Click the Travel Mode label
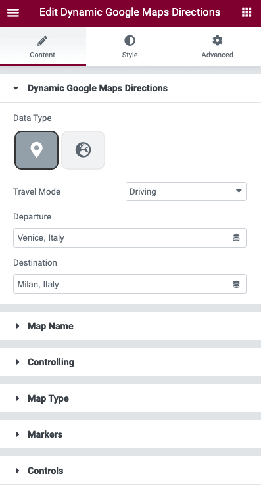Image resolution: width=261 pixels, height=485 pixels. [37, 191]
